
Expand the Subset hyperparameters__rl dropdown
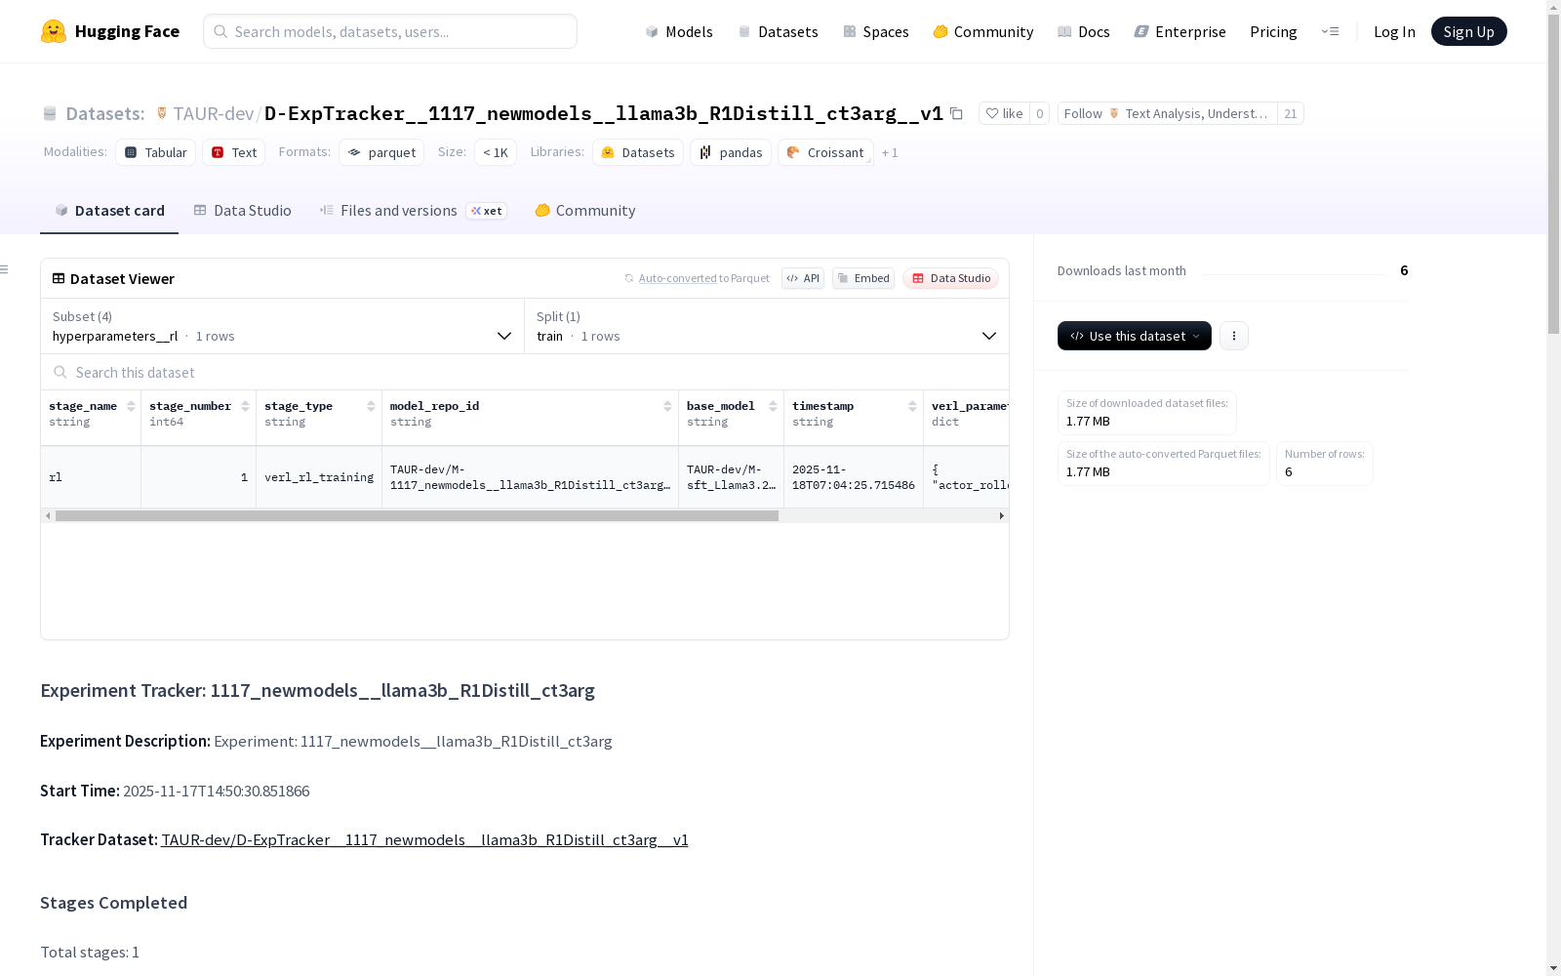pyautogui.click(x=283, y=326)
